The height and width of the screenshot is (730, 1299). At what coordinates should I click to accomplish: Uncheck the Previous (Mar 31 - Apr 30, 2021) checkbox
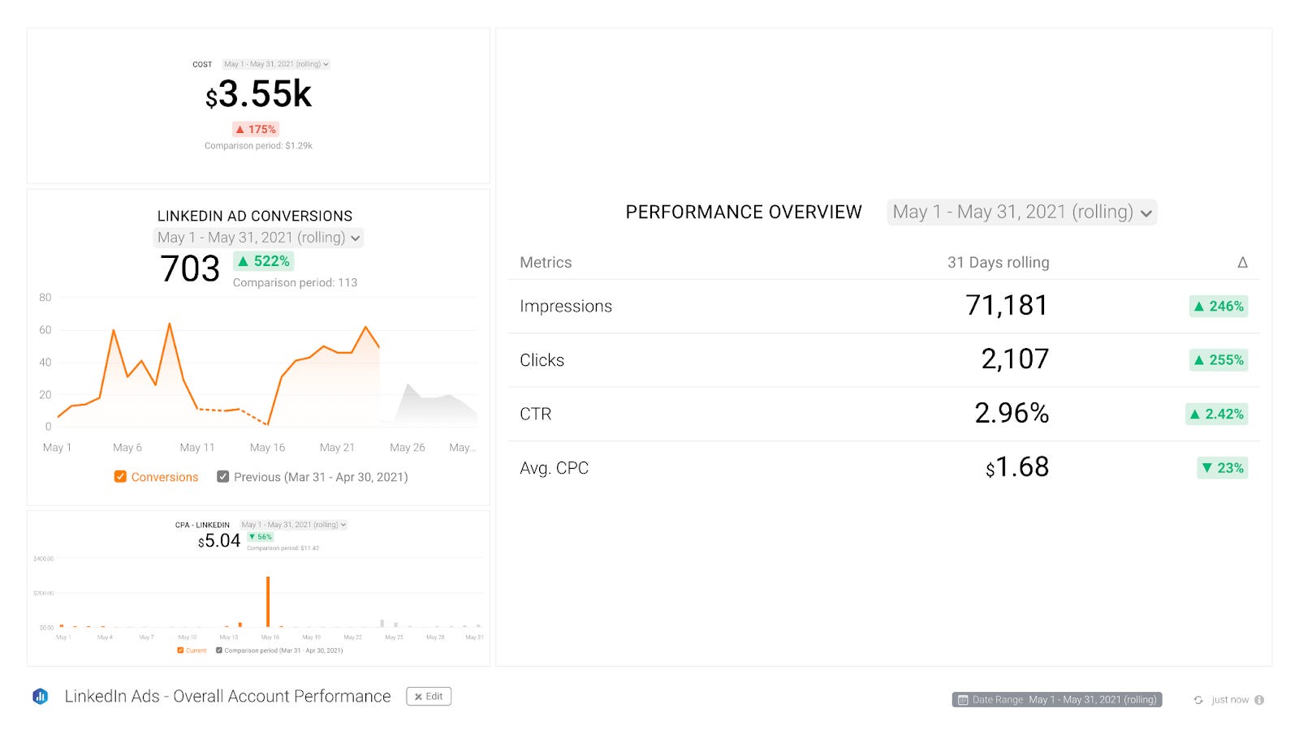(223, 477)
